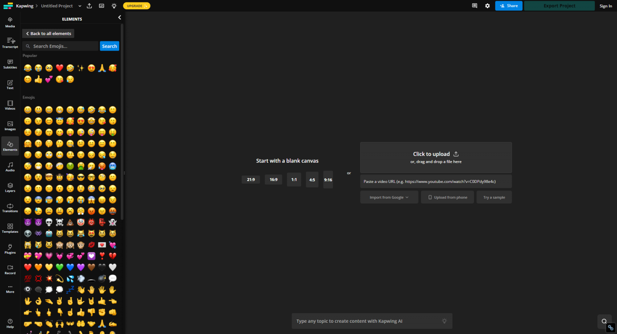Open the Templates tab

pyautogui.click(x=10, y=228)
